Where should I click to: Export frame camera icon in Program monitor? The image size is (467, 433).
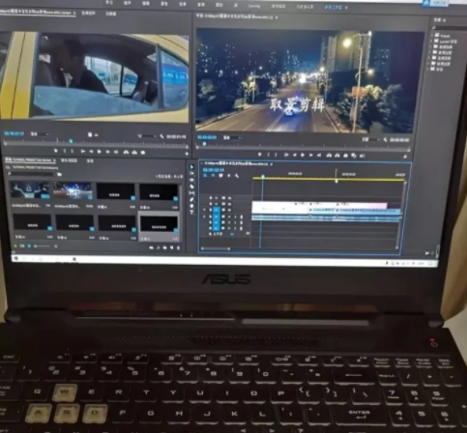(346, 156)
